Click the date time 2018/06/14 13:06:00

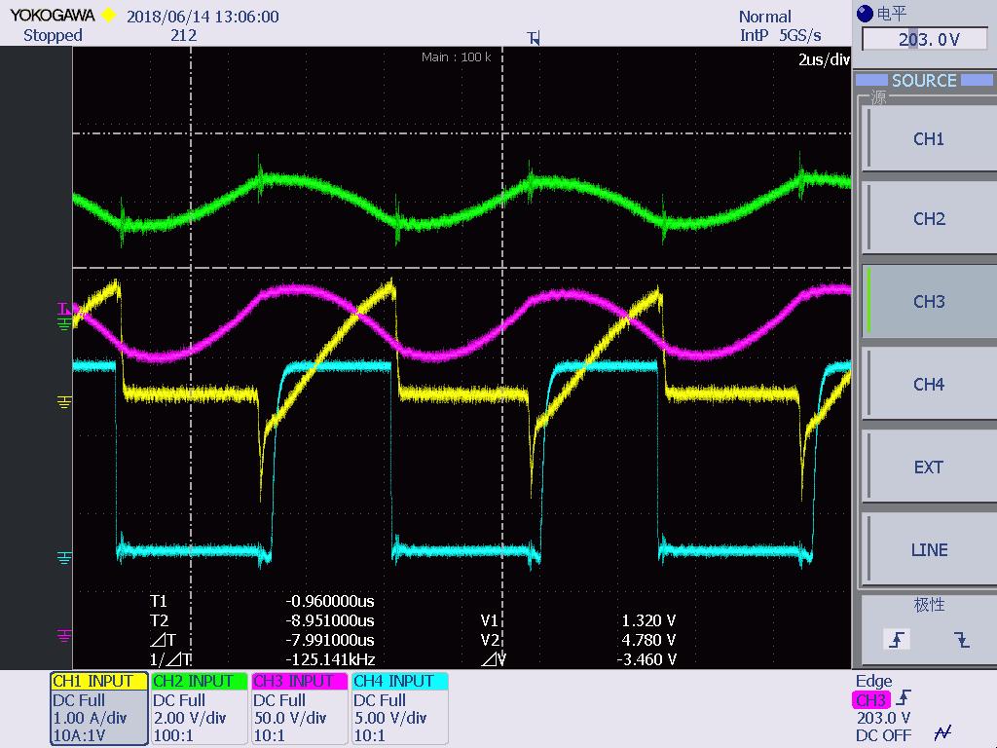pos(203,17)
